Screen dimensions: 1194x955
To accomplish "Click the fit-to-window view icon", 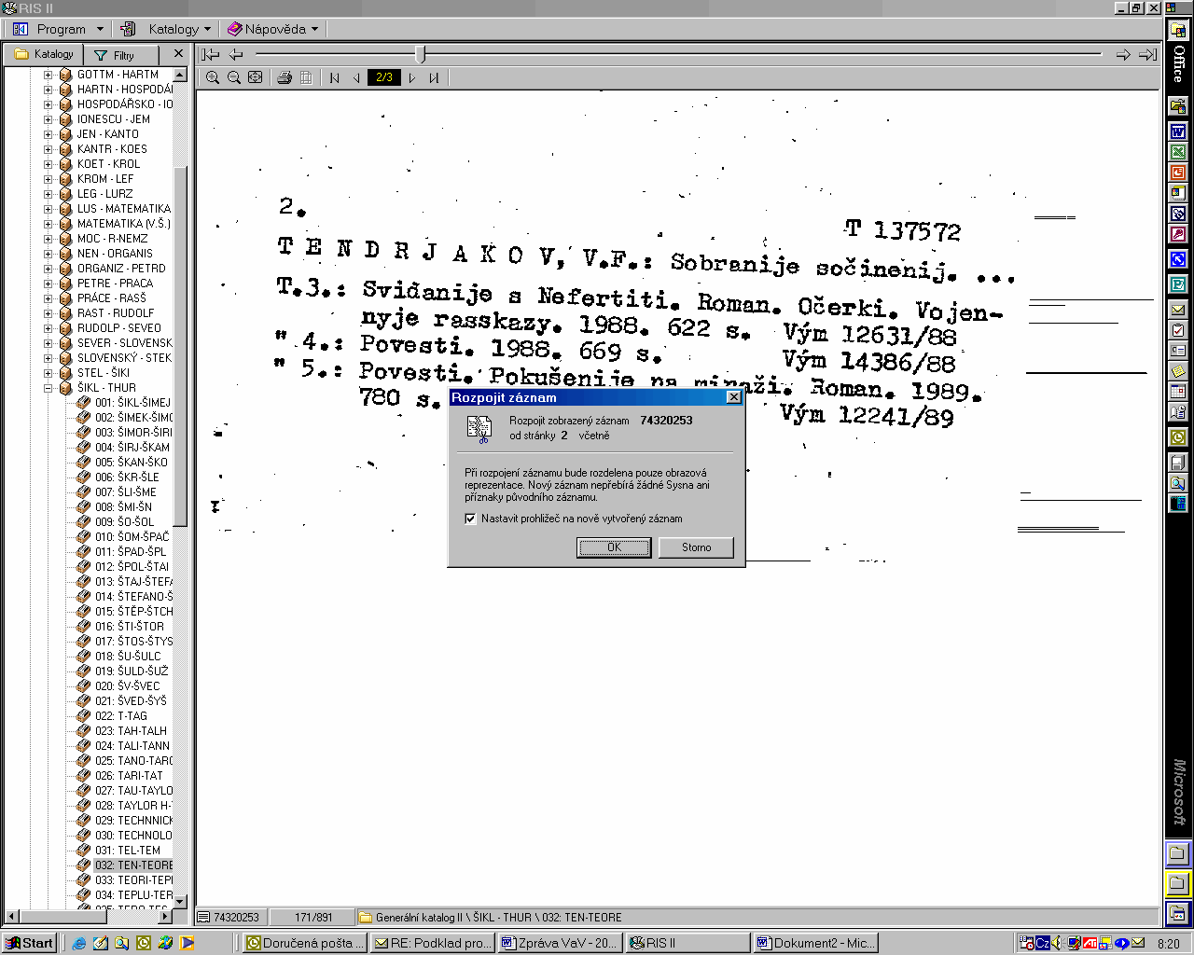I will 256,78.
